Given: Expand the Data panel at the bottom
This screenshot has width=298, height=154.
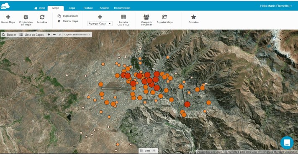Looking at the screenshot, I should tap(148, 151).
